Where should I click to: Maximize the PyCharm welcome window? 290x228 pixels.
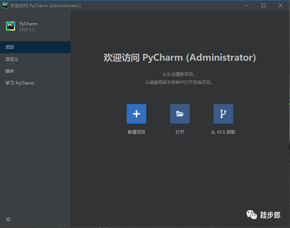263,6
